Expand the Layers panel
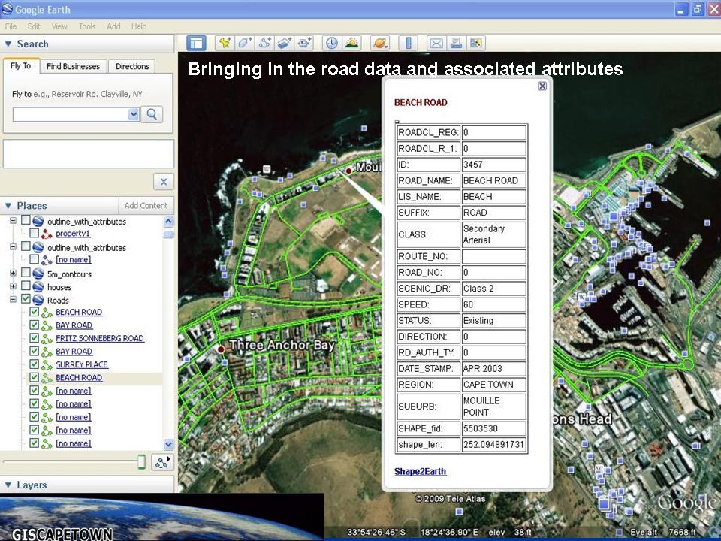 (x=8, y=485)
